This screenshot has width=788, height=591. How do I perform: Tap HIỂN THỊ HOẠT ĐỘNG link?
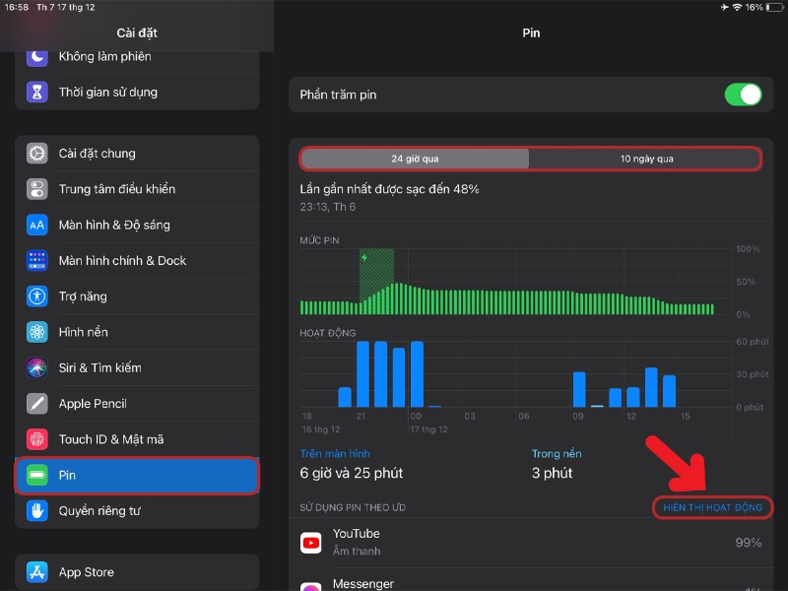[x=712, y=507]
